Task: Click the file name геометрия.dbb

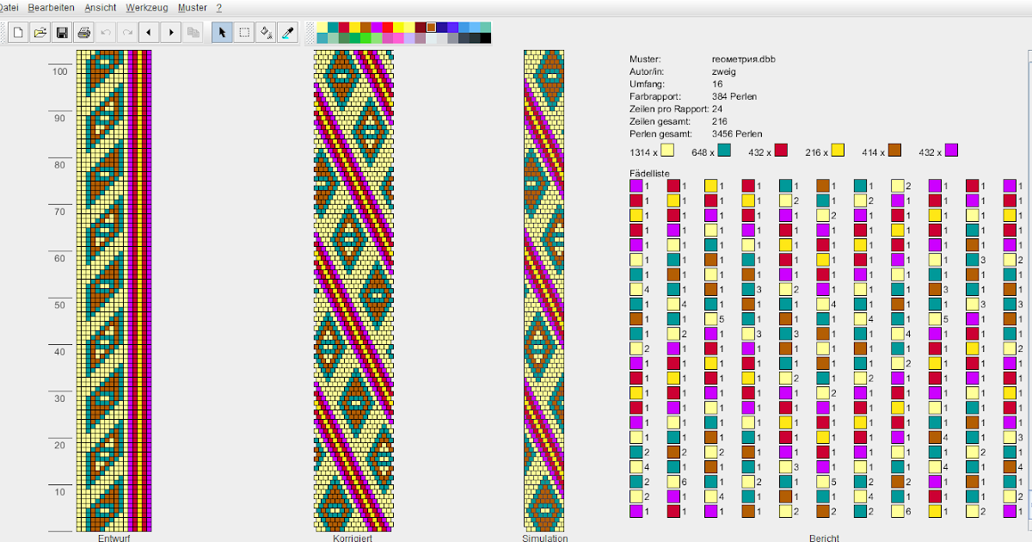Action: click(x=742, y=59)
